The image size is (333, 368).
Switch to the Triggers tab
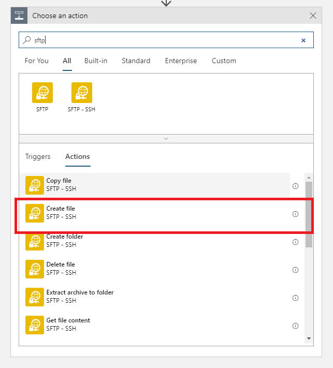[38, 156]
